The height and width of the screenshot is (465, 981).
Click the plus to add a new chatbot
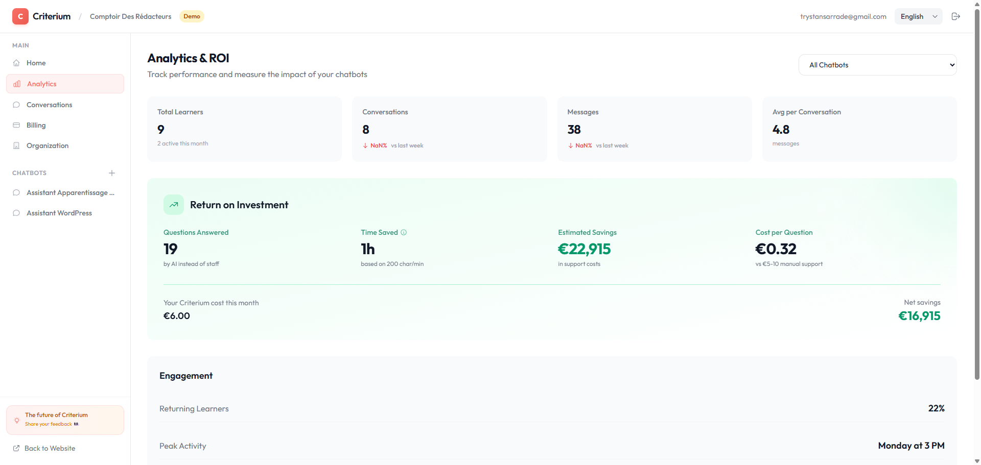tap(112, 173)
